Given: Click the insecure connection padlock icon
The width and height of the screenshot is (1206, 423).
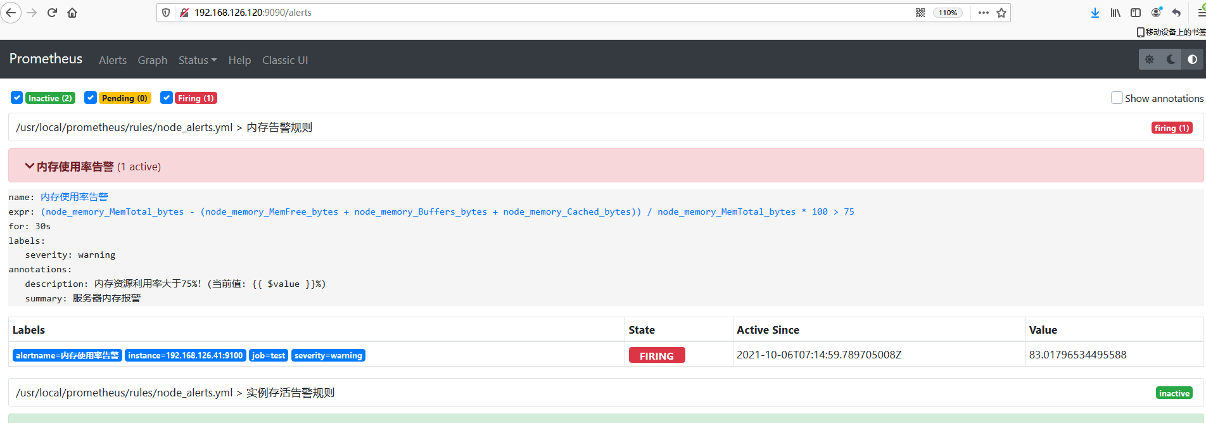Looking at the screenshot, I should coord(184,13).
